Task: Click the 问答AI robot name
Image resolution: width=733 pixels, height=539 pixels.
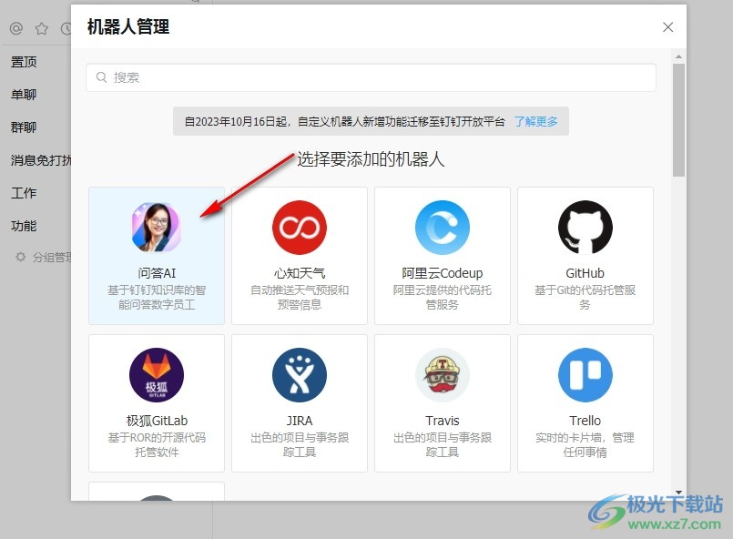Action: coord(157,273)
